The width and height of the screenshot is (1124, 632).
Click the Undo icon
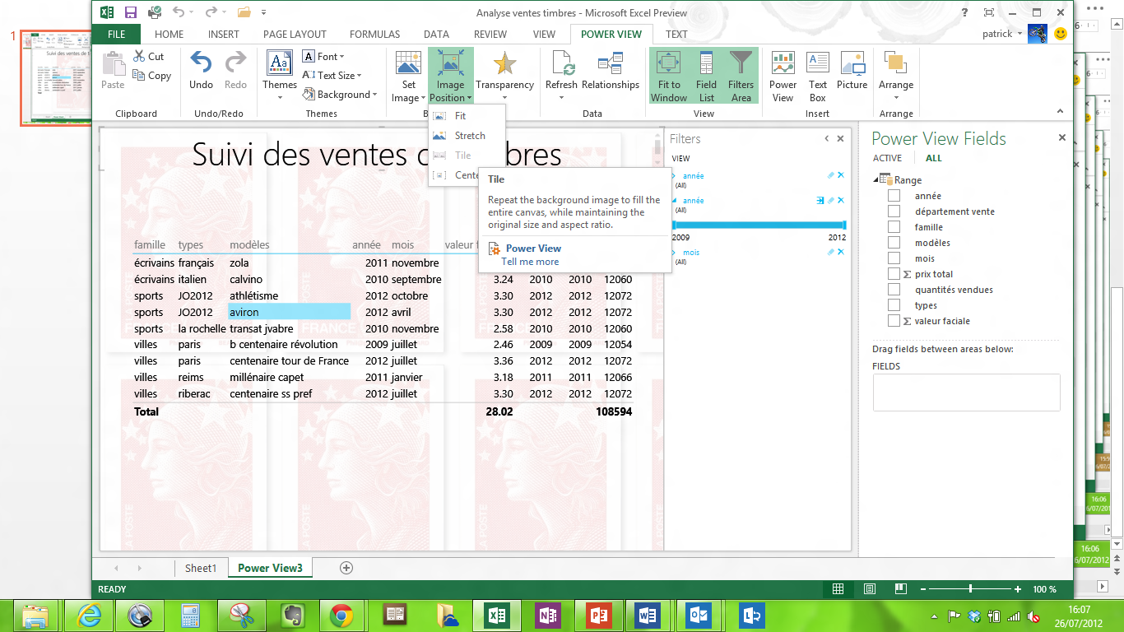[x=201, y=64]
